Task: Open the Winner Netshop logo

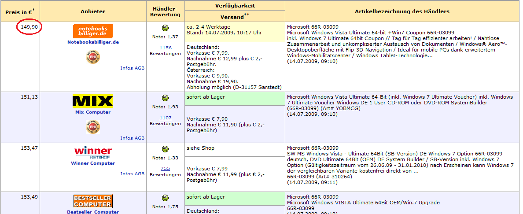Action: 93,153
